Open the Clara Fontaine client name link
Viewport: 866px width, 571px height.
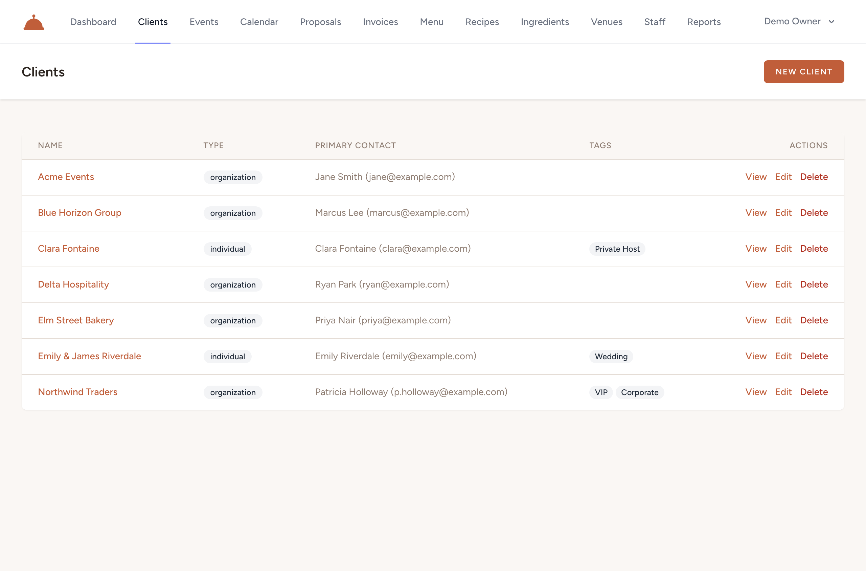[x=68, y=249]
